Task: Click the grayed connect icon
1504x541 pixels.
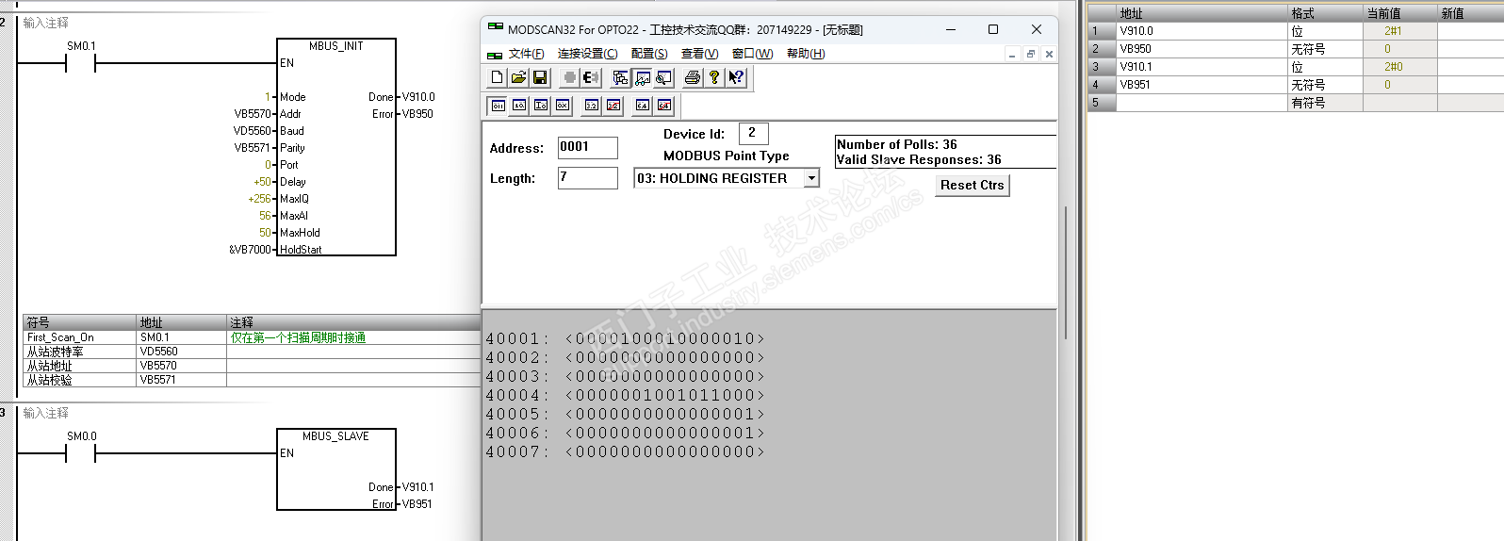Action: point(569,77)
